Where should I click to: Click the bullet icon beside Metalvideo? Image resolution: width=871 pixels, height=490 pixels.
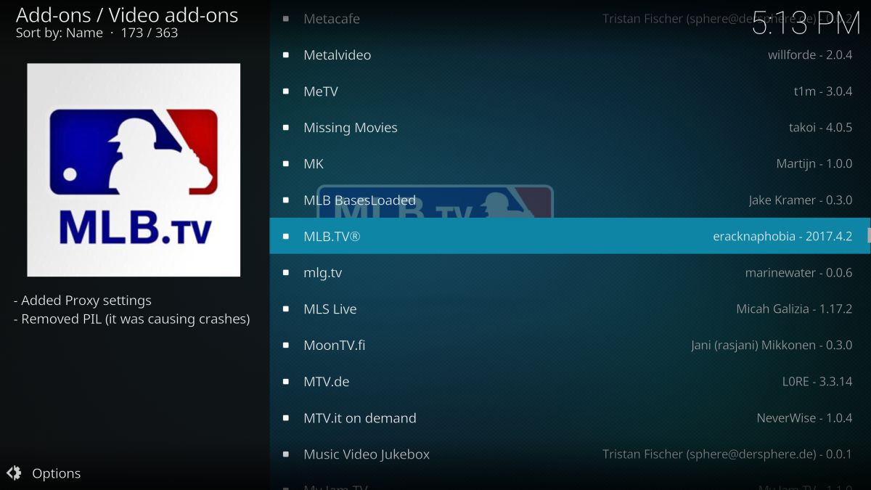tap(286, 54)
